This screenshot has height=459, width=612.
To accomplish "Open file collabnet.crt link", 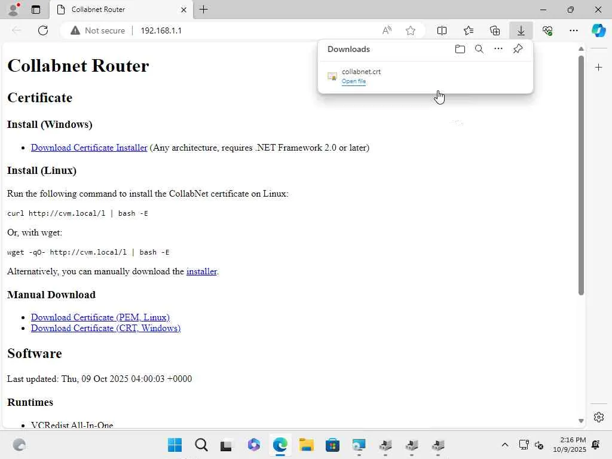I will click(354, 81).
